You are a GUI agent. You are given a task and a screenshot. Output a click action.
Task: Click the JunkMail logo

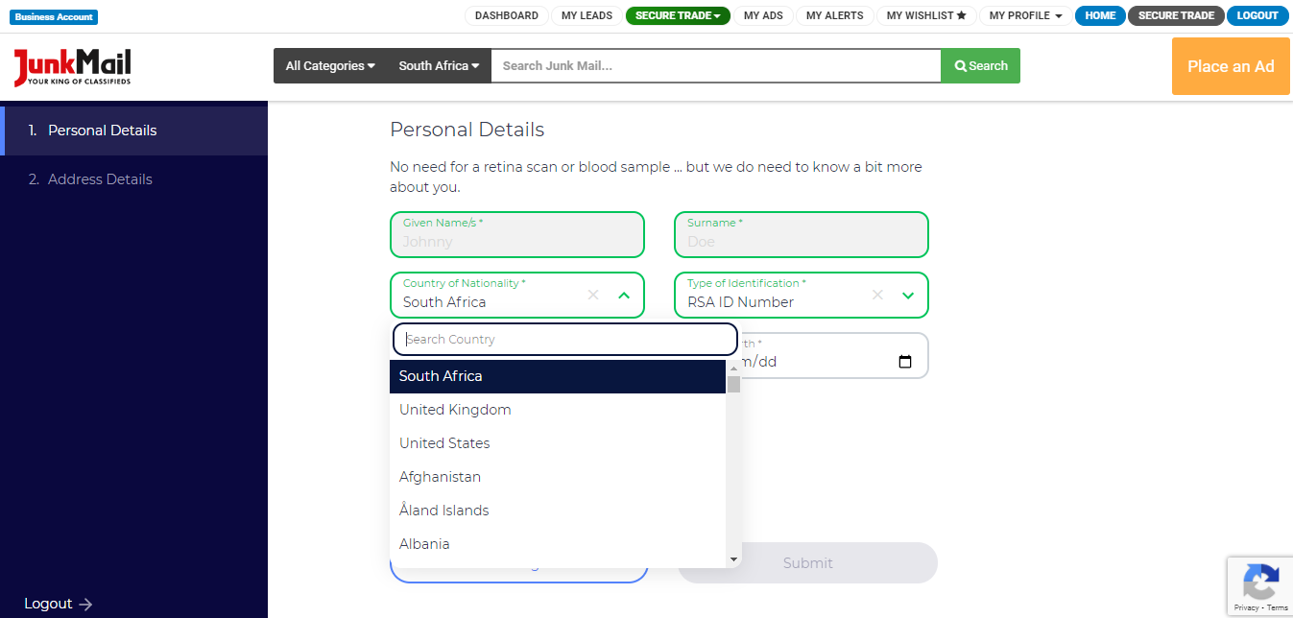click(x=71, y=67)
